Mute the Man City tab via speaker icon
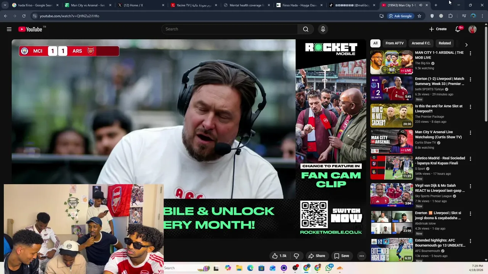This screenshot has height=274, width=488. click(421, 5)
